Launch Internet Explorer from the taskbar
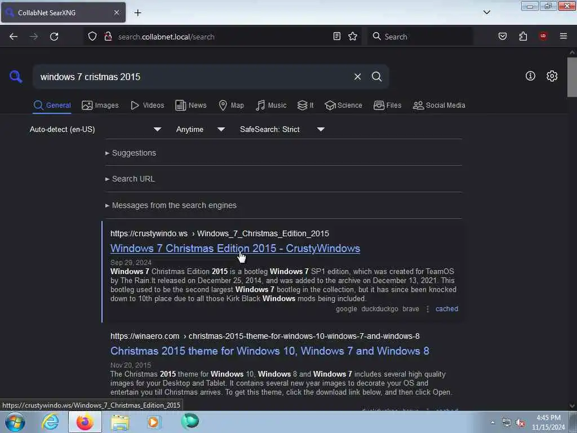577x433 pixels. point(50,422)
